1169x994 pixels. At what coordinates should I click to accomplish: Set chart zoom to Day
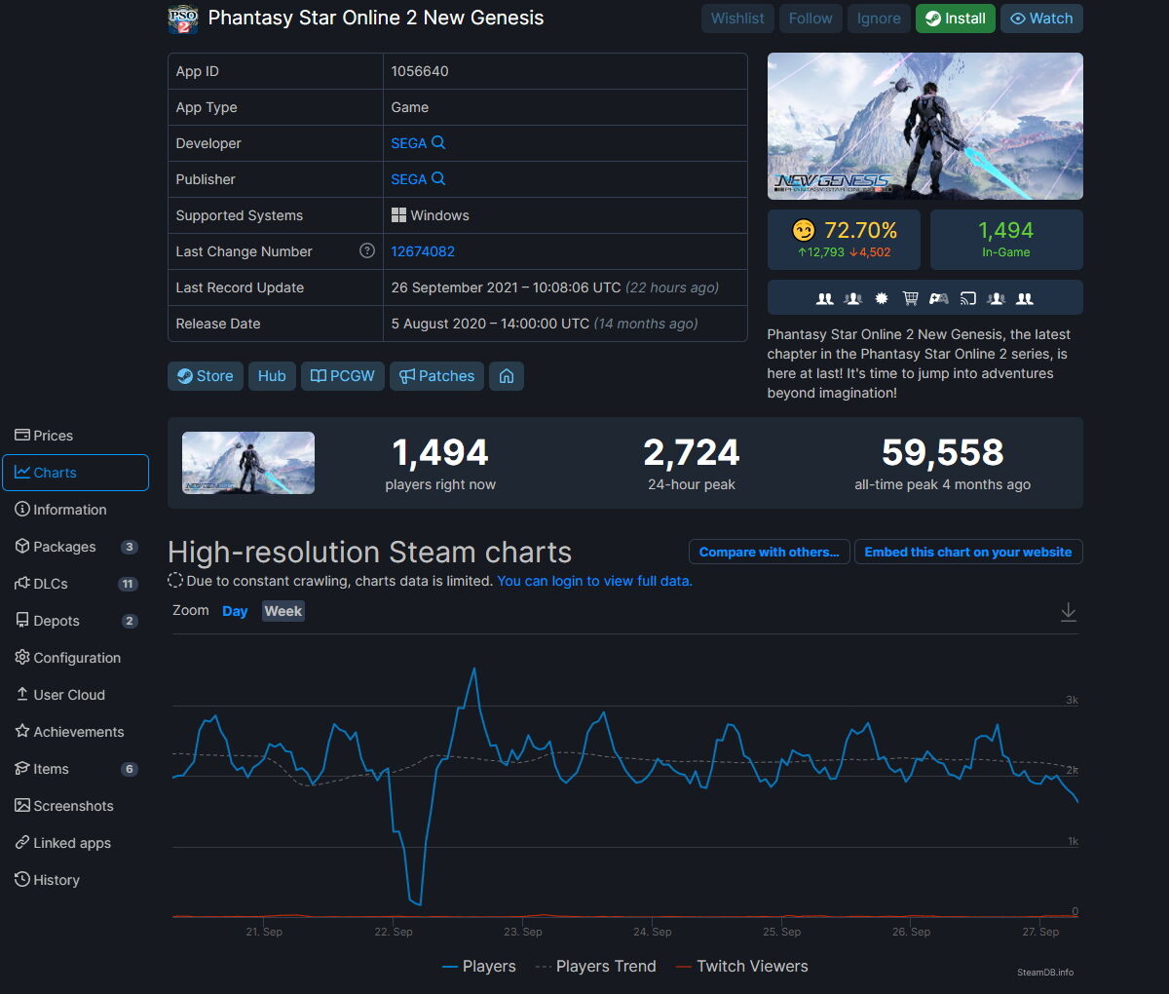pyautogui.click(x=235, y=611)
